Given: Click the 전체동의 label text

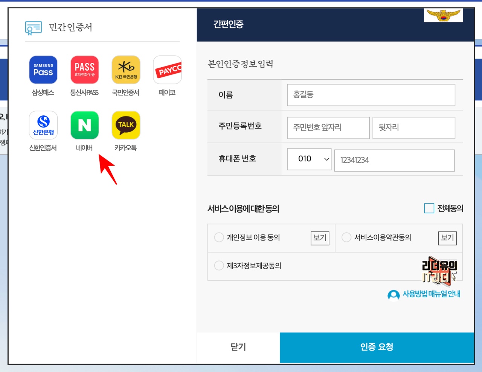Looking at the screenshot, I should coord(450,208).
